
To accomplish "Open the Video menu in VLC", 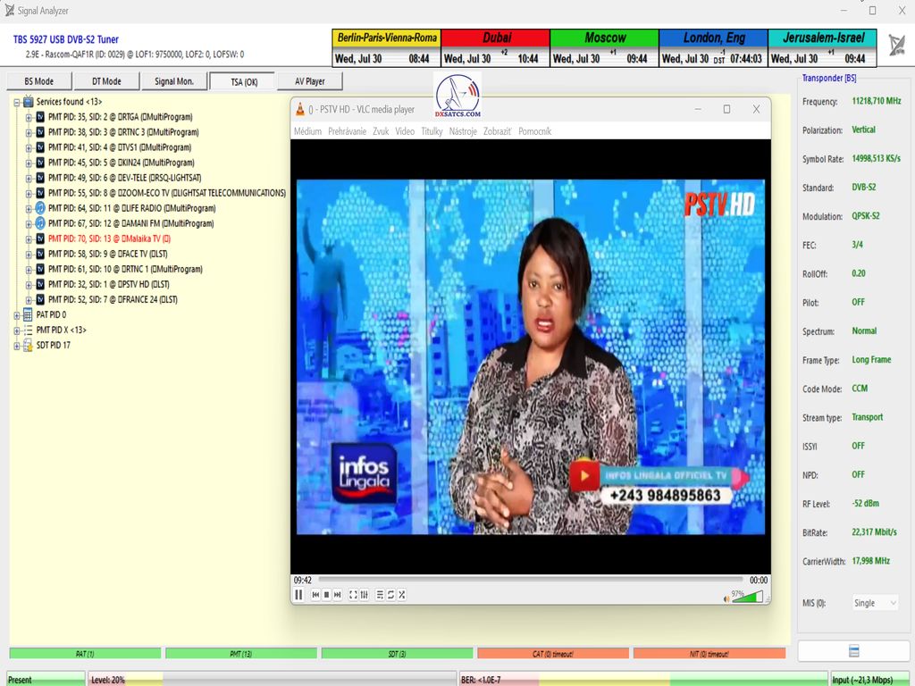I will click(405, 131).
